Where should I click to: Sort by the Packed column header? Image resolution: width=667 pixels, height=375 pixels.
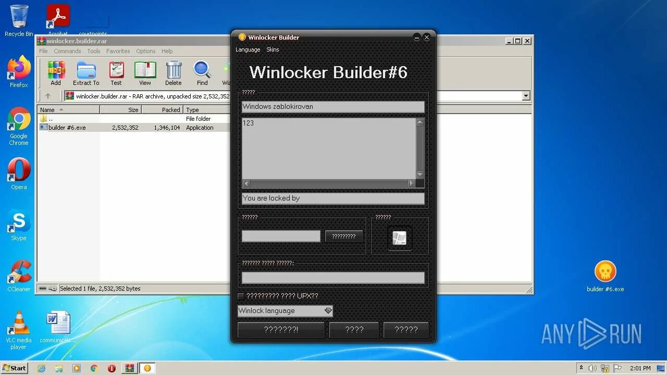point(162,110)
